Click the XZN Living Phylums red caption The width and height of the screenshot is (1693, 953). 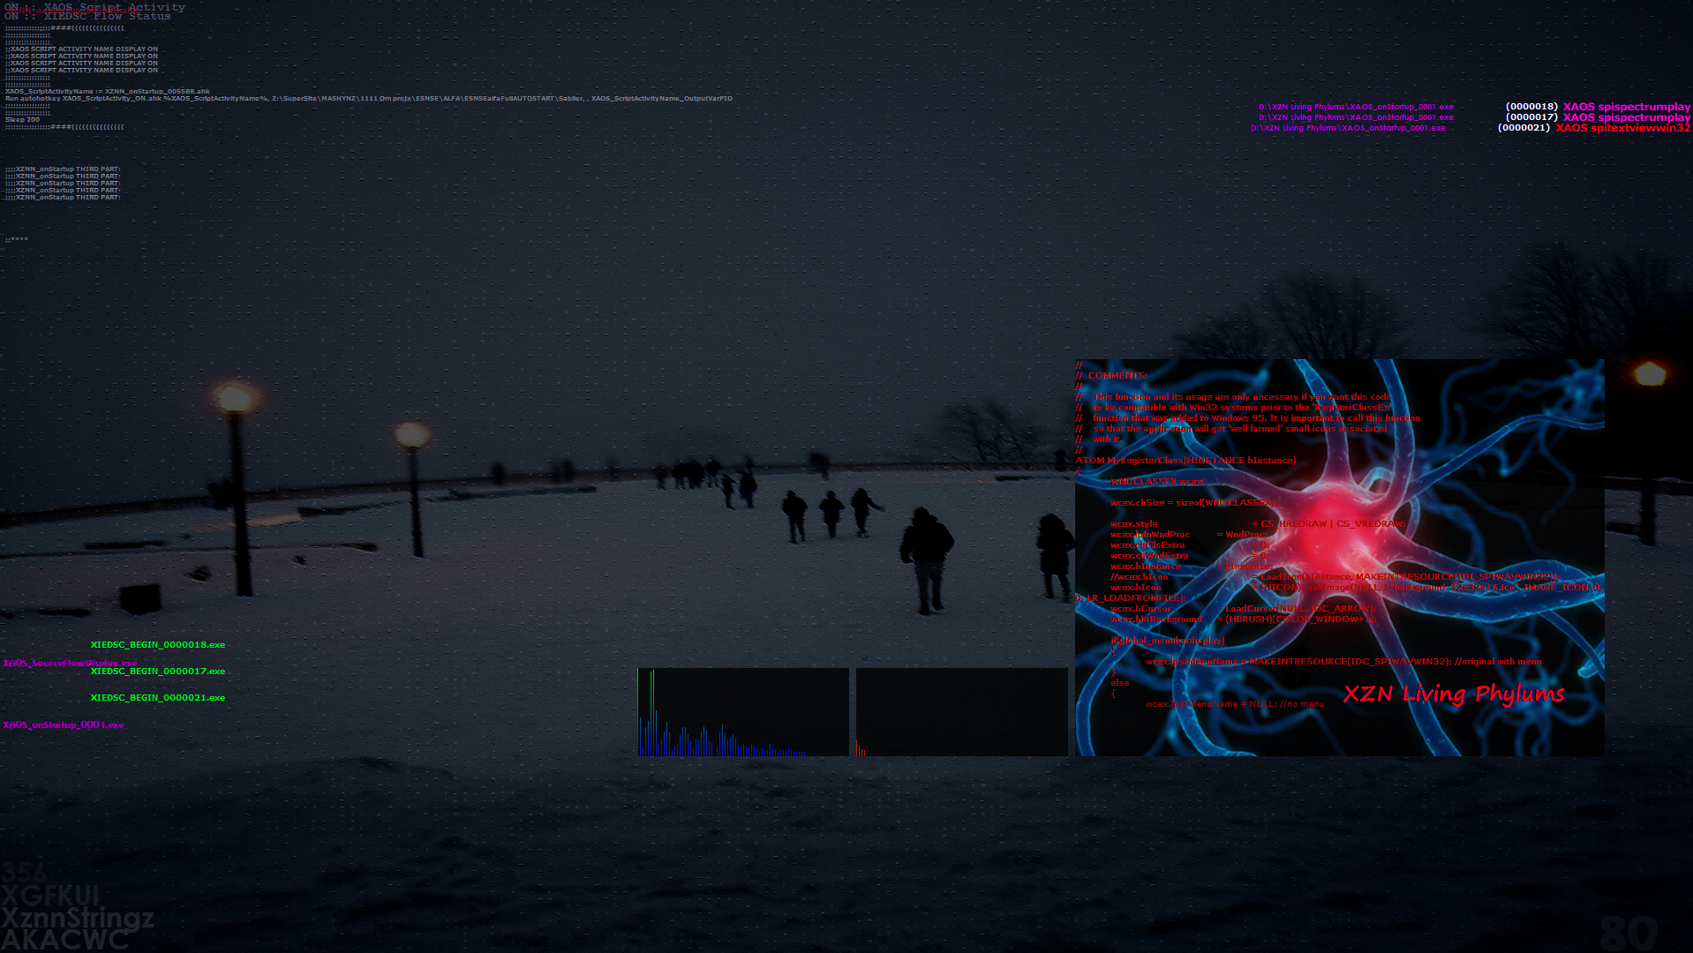[1453, 694]
